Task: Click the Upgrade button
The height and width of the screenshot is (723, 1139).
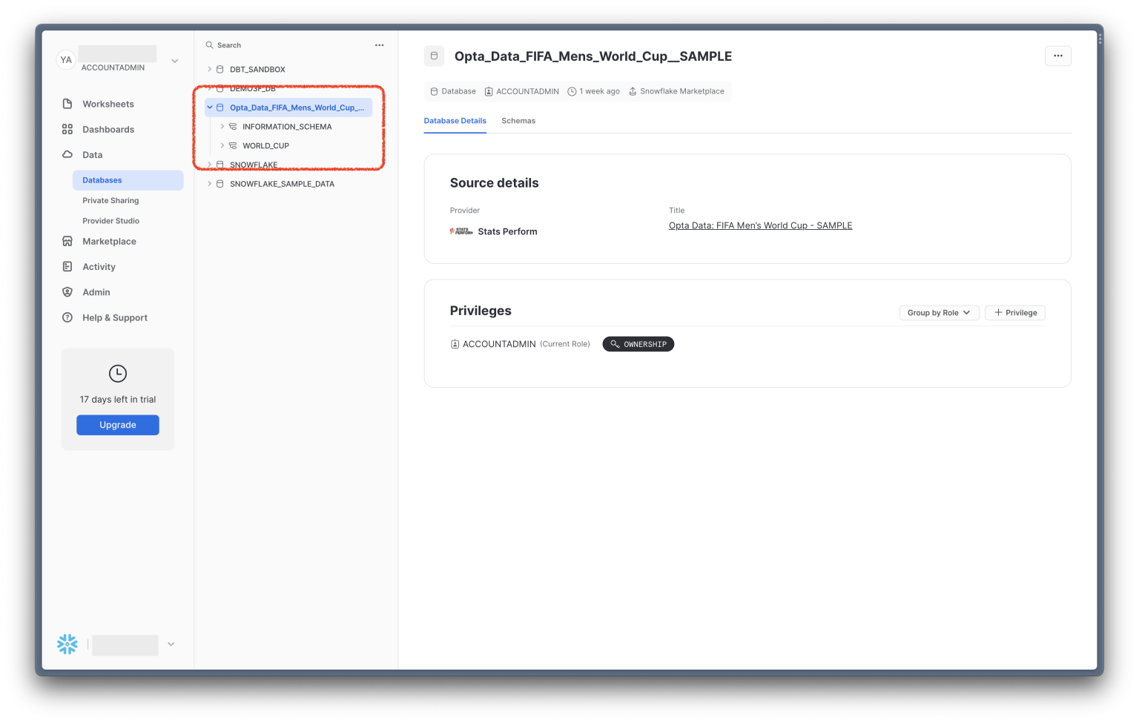Action: click(x=118, y=425)
